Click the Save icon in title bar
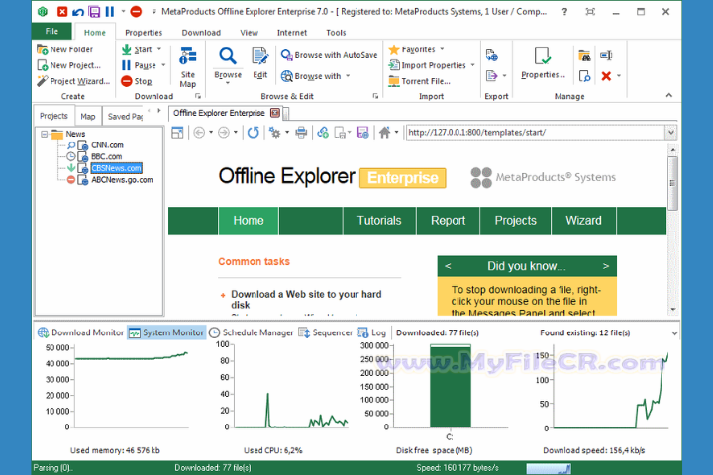 pyautogui.click(x=94, y=11)
